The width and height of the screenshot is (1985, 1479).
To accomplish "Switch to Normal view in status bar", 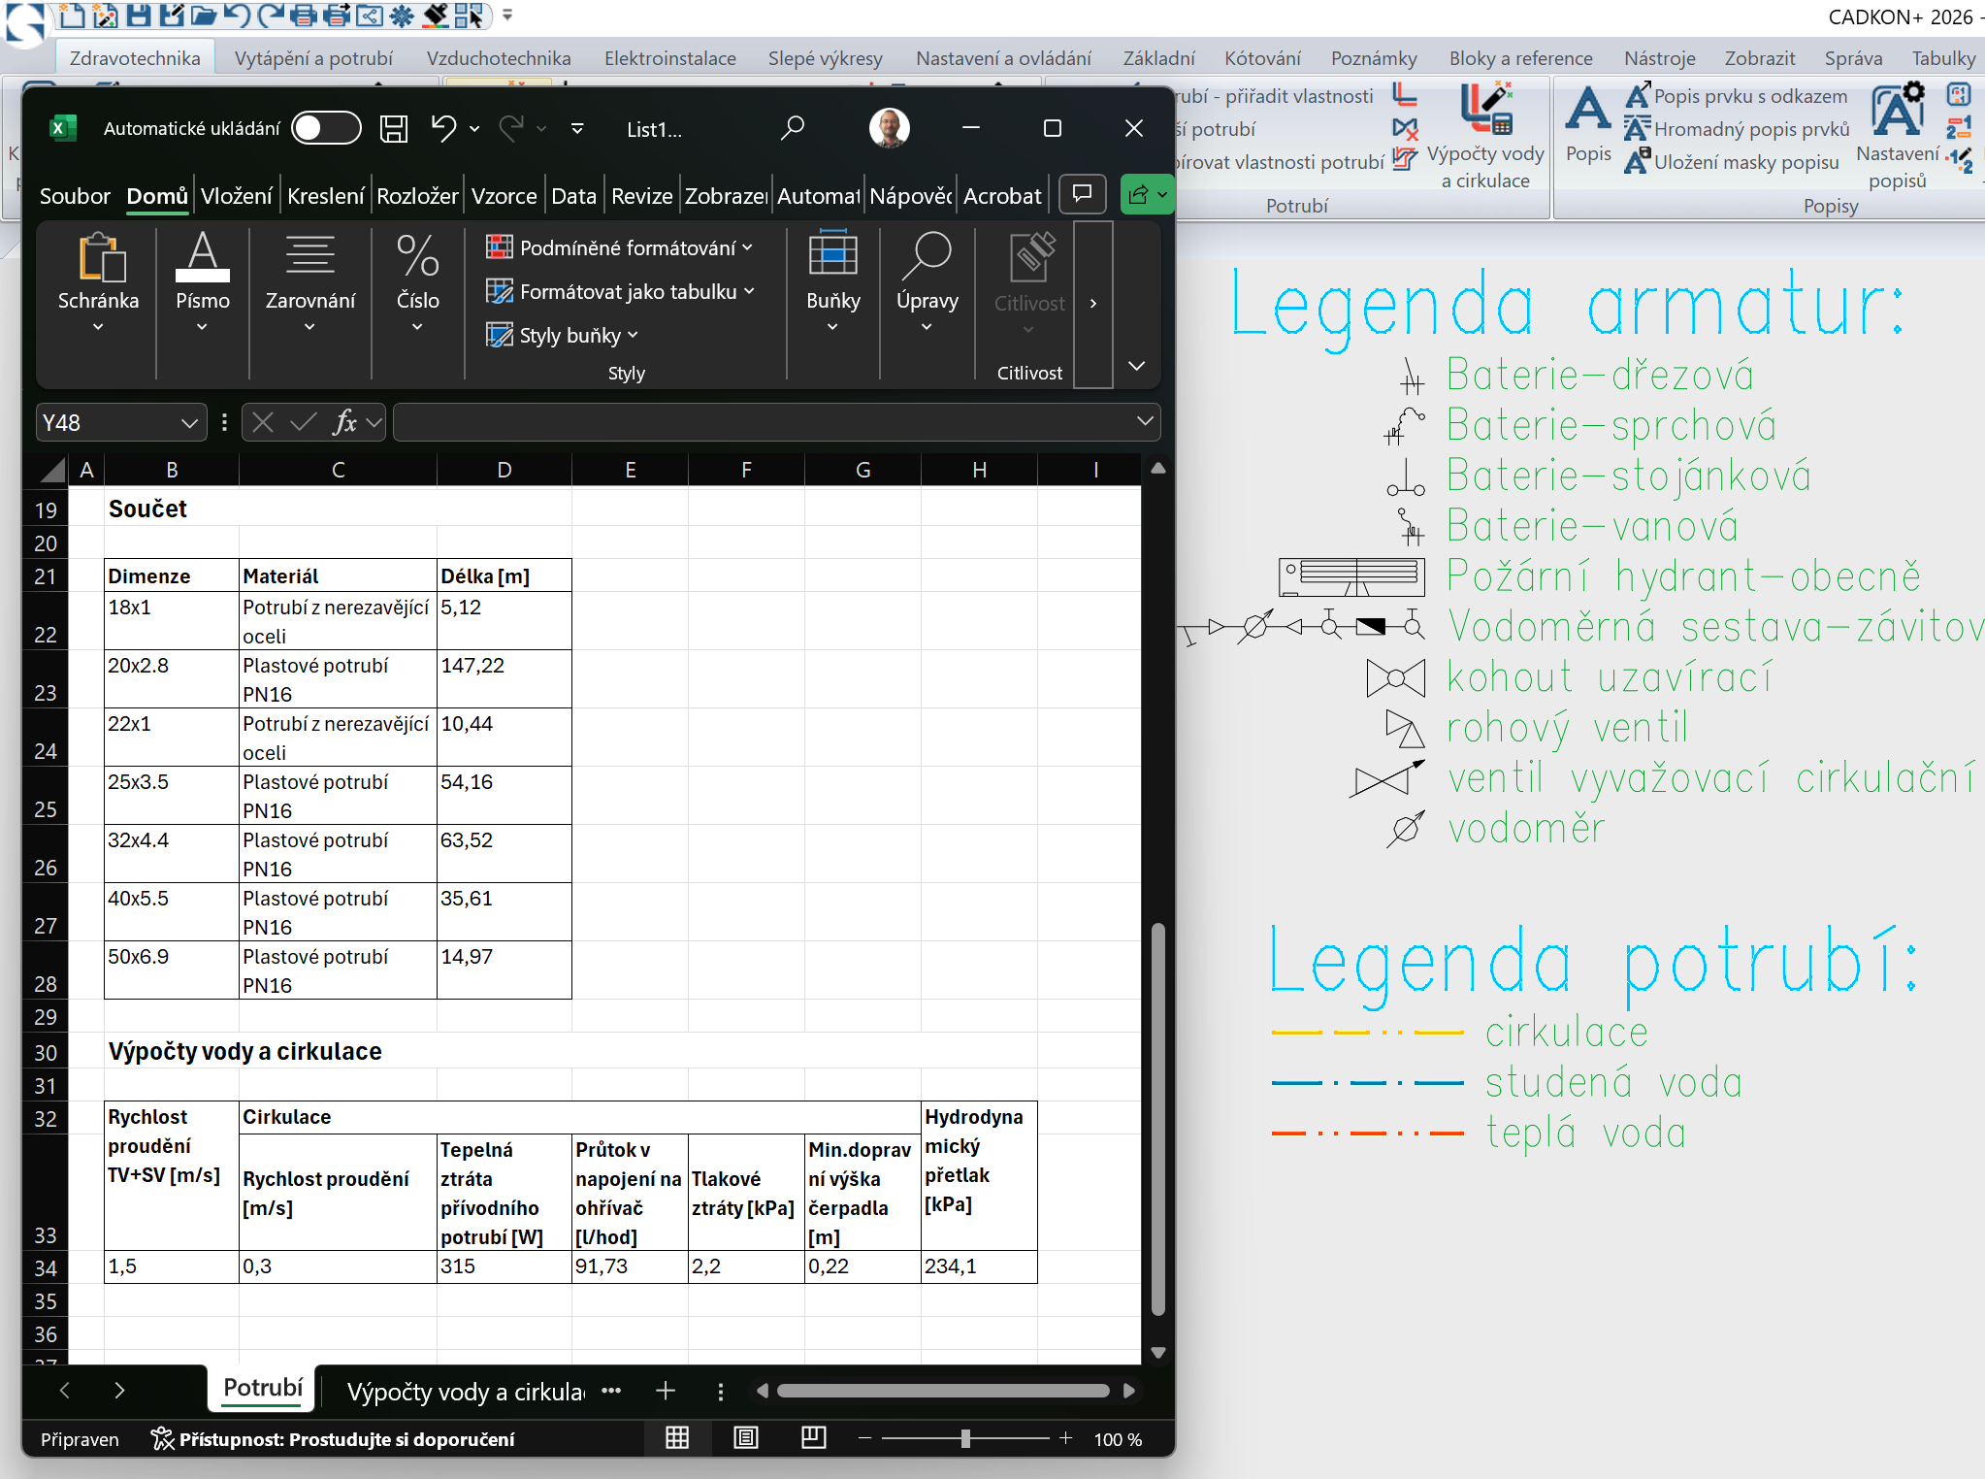I will [677, 1438].
